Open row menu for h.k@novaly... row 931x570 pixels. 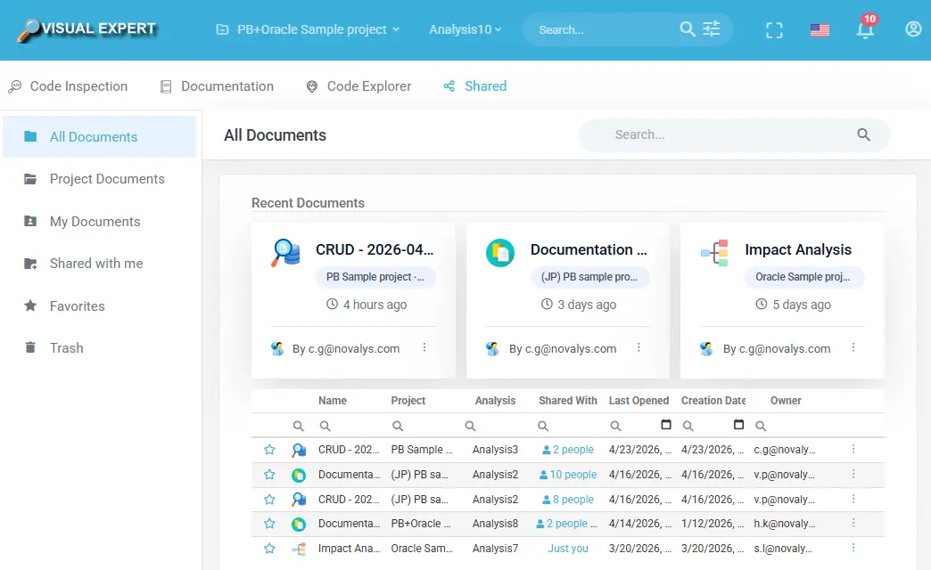point(853,523)
